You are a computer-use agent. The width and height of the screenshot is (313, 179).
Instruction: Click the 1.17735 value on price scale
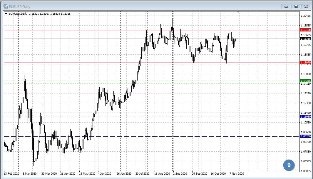[306, 45]
